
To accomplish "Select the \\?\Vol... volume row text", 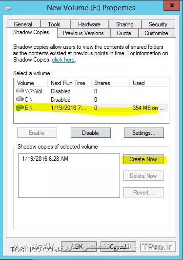I will [36, 91].
